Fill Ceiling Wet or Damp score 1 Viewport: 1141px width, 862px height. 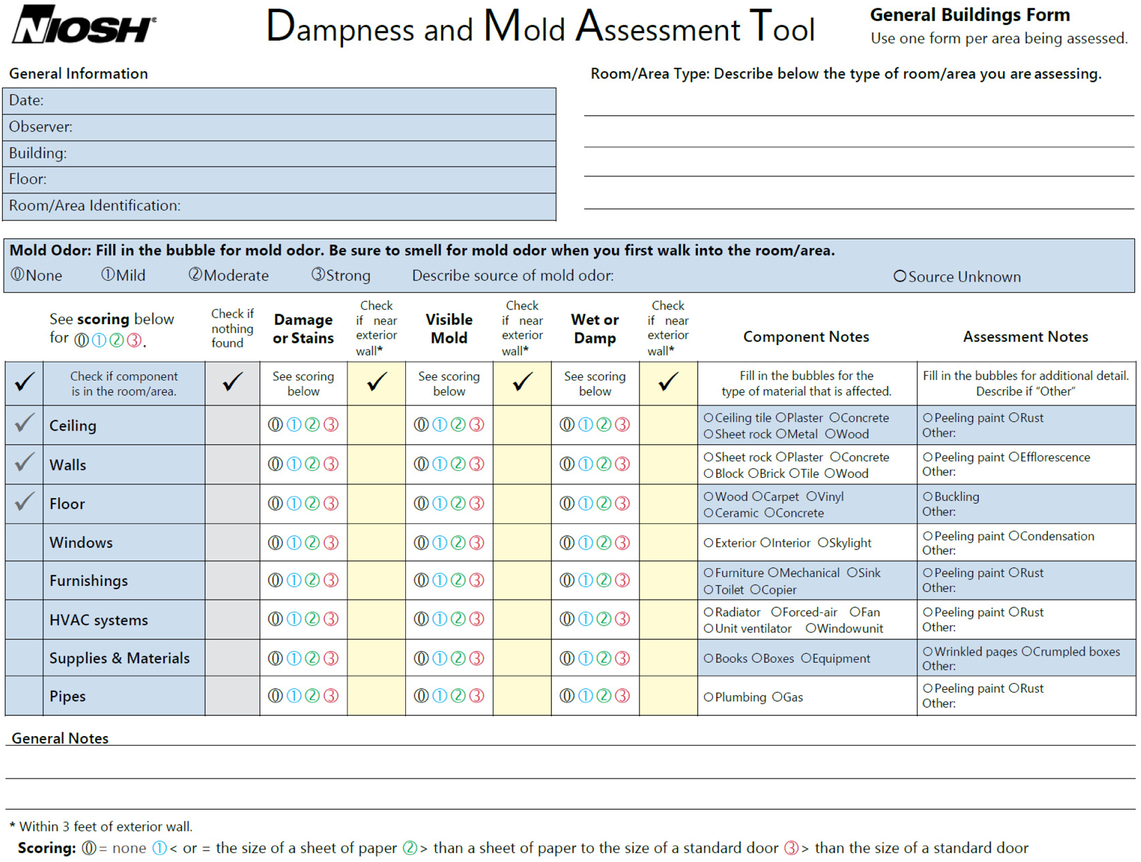[585, 425]
